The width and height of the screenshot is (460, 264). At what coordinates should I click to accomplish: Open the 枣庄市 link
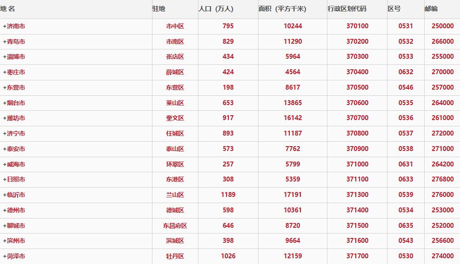coord(14,72)
